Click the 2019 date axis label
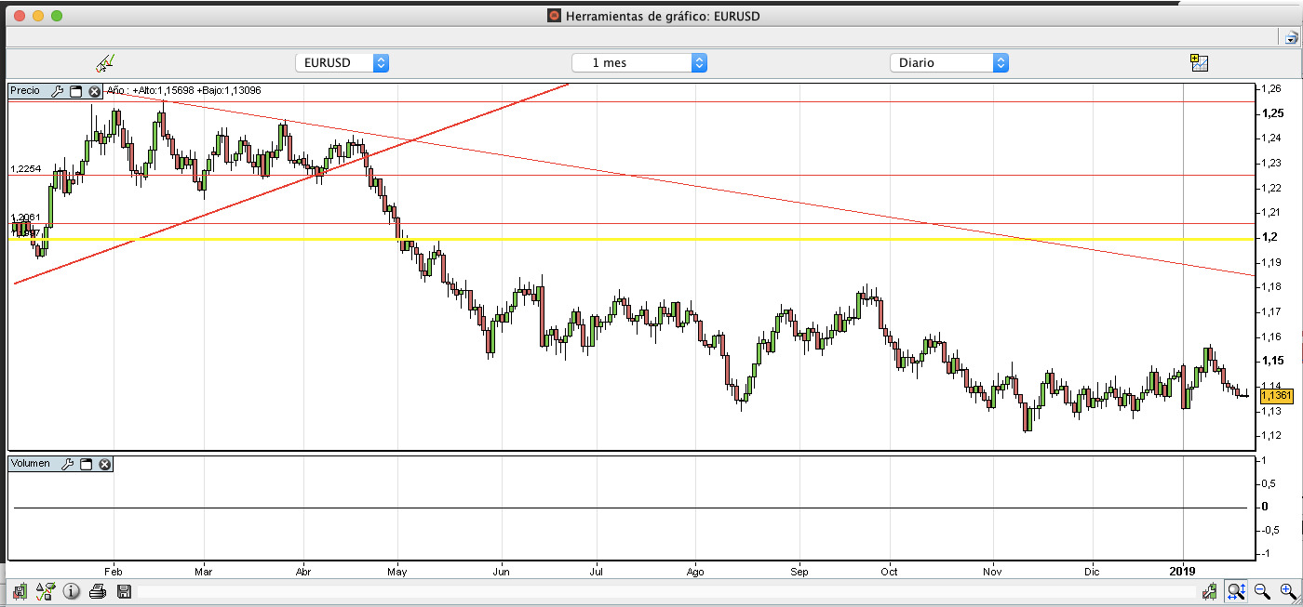The image size is (1303, 607). 1182,570
